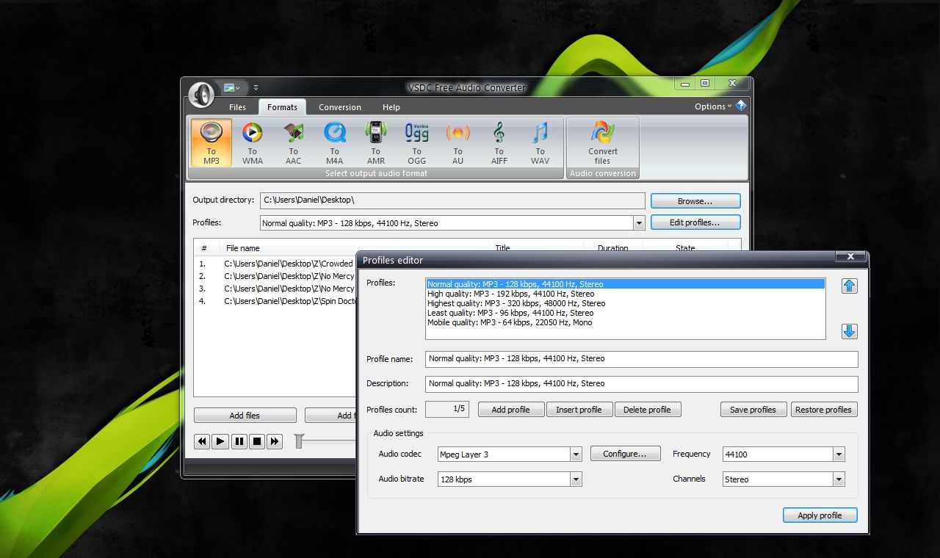Click the Profile name input field
The width and height of the screenshot is (940, 558).
pos(641,359)
